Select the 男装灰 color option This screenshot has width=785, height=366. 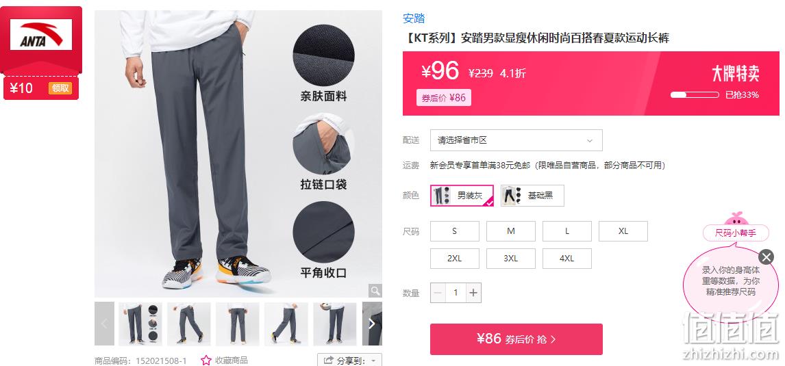point(462,196)
